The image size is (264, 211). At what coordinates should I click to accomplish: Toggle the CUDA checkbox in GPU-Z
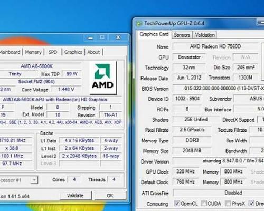point(204,203)
